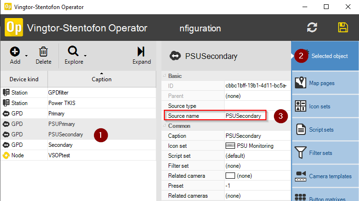The image size is (359, 201).
Task: Click the Device kind column header
Action: [24, 79]
